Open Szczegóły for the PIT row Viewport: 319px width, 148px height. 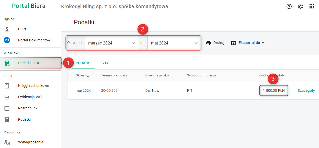[306, 90]
